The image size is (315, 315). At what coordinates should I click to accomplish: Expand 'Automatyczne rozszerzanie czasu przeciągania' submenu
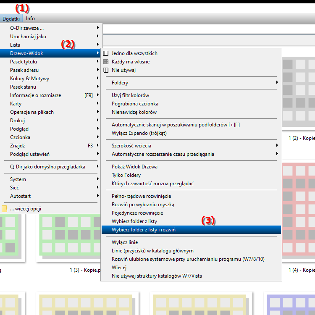pos(191,154)
